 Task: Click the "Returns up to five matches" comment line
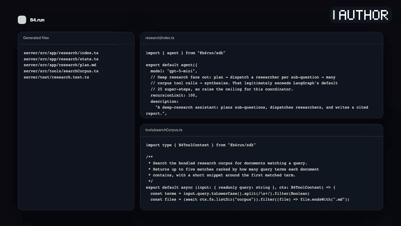click(233, 169)
